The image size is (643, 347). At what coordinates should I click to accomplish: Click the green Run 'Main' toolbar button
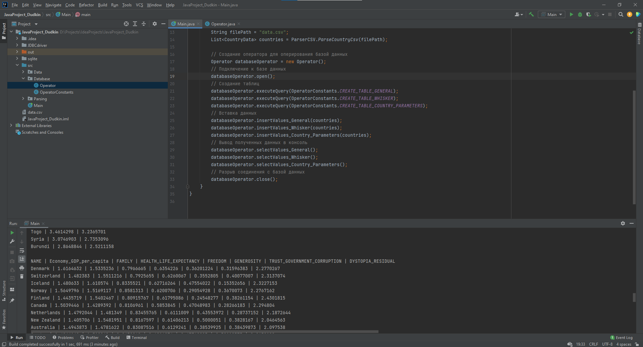click(x=571, y=14)
